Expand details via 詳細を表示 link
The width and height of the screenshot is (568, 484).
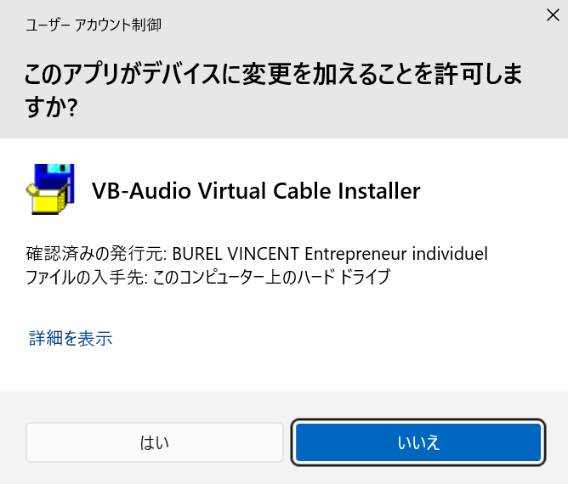(71, 338)
